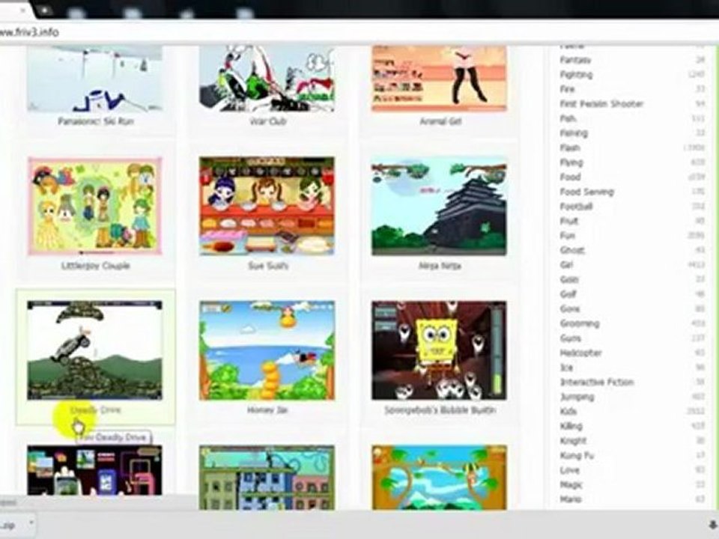The width and height of the screenshot is (719, 539).
Task: Select the Fun category
Action: click(x=568, y=236)
